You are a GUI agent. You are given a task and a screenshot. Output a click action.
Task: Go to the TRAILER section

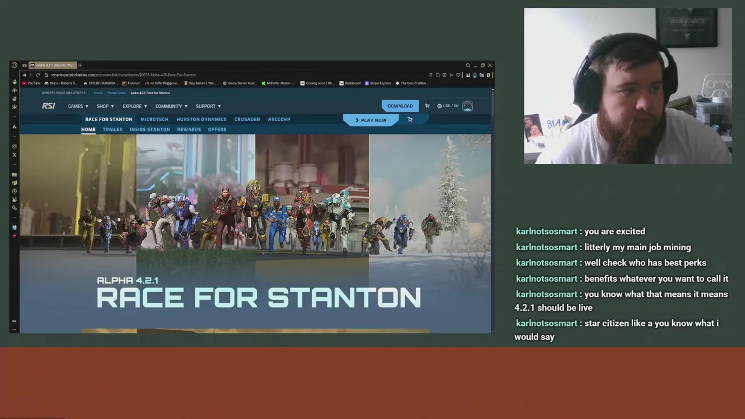[113, 129]
